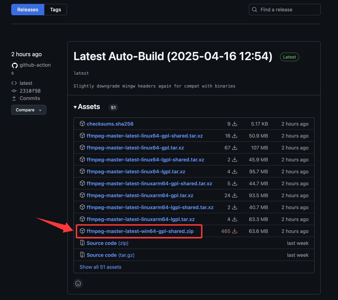Image resolution: width=338 pixels, height=300 pixels.
Task: Download ffmpeg-master-latest-linuxarm64-lgpl.tar.xz
Action: [x=141, y=219]
